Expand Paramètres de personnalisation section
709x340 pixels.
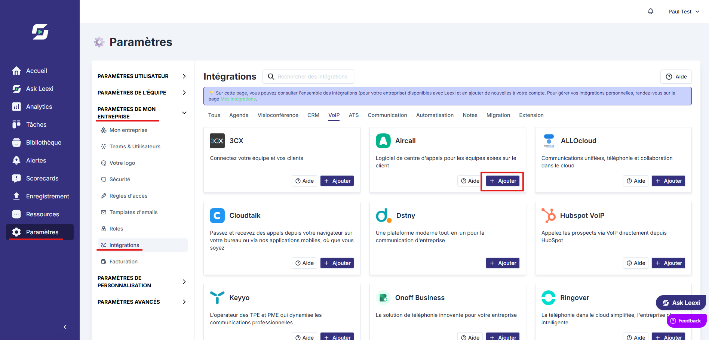pos(142,282)
